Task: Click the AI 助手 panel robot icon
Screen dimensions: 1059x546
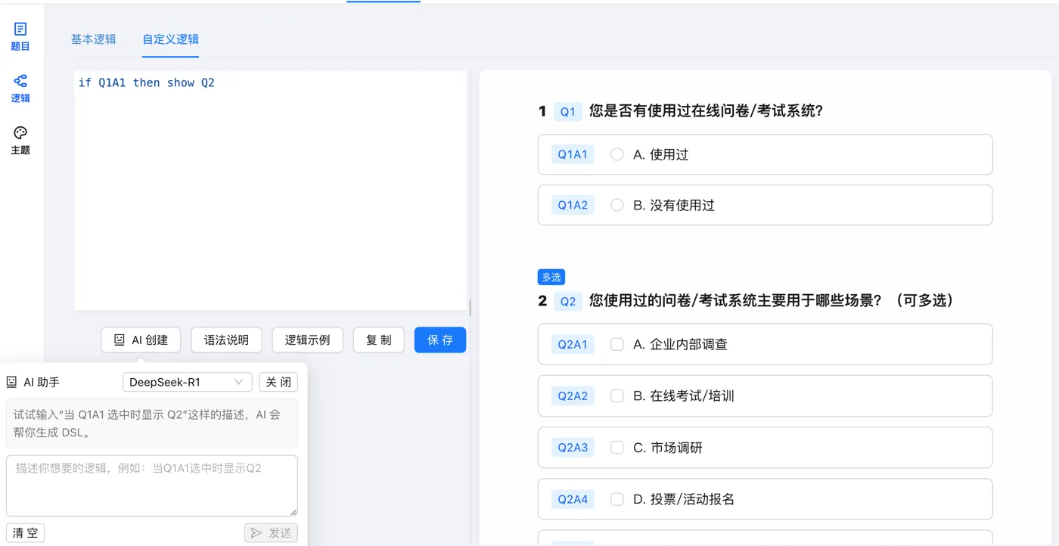Action: click(x=12, y=383)
